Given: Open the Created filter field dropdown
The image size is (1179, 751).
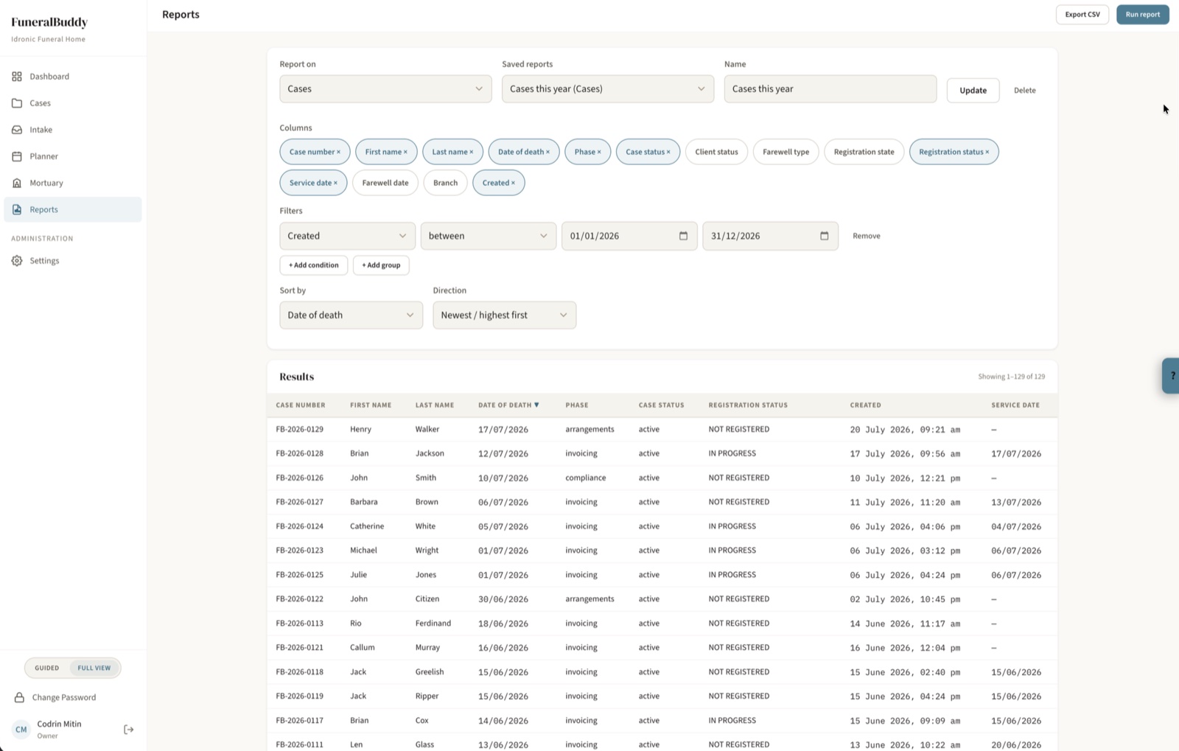Looking at the screenshot, I should pos(347,236).
